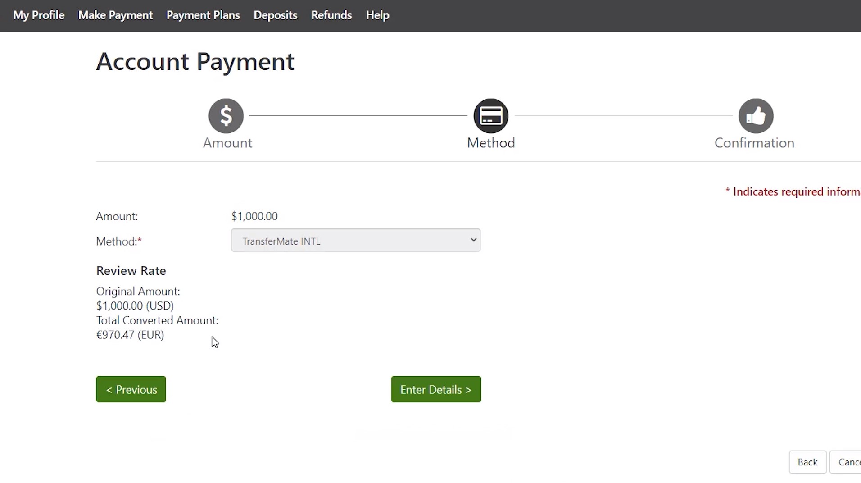The height and width of the screenshot is (483, 861).
Task: Click the $1,000.00 (USD) original amount text
Action: click(135, 306)
